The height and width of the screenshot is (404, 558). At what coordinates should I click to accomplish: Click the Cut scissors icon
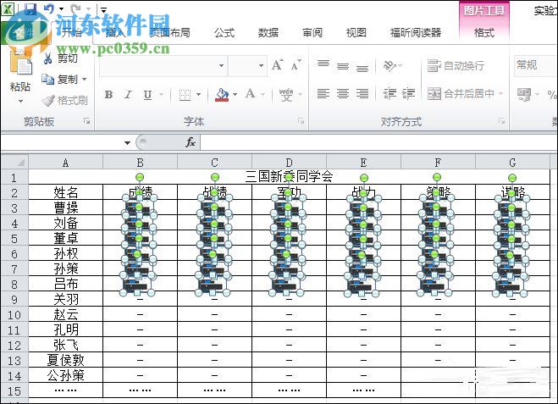pyautogui.click(x=48, y=58)
